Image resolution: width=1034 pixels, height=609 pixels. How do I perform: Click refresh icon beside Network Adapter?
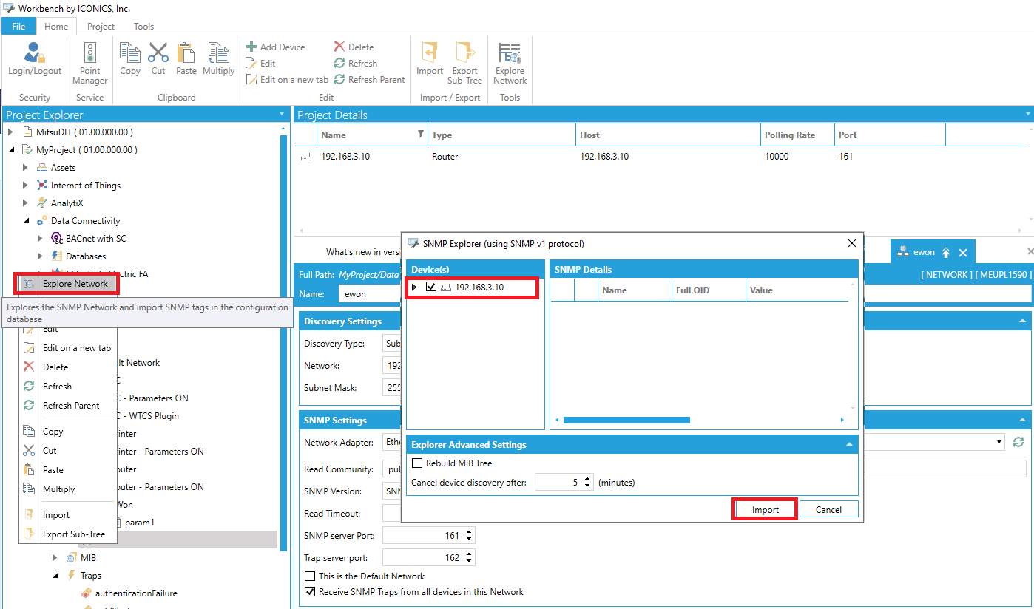[x=1018, y=442]
